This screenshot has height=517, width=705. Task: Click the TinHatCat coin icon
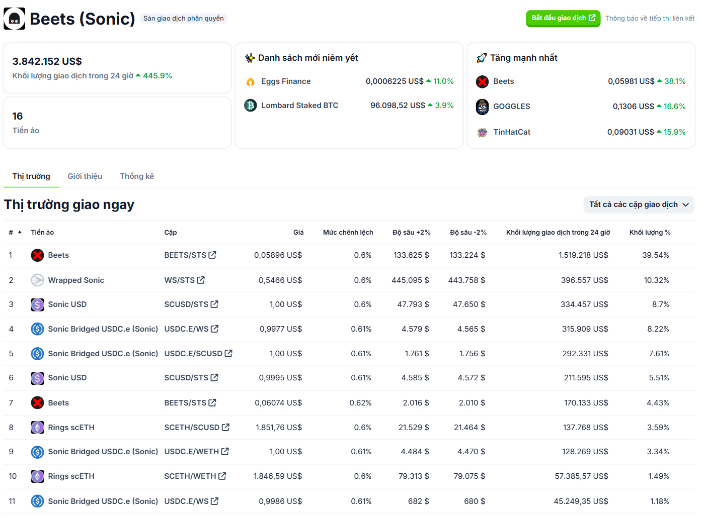coord(482,132)
